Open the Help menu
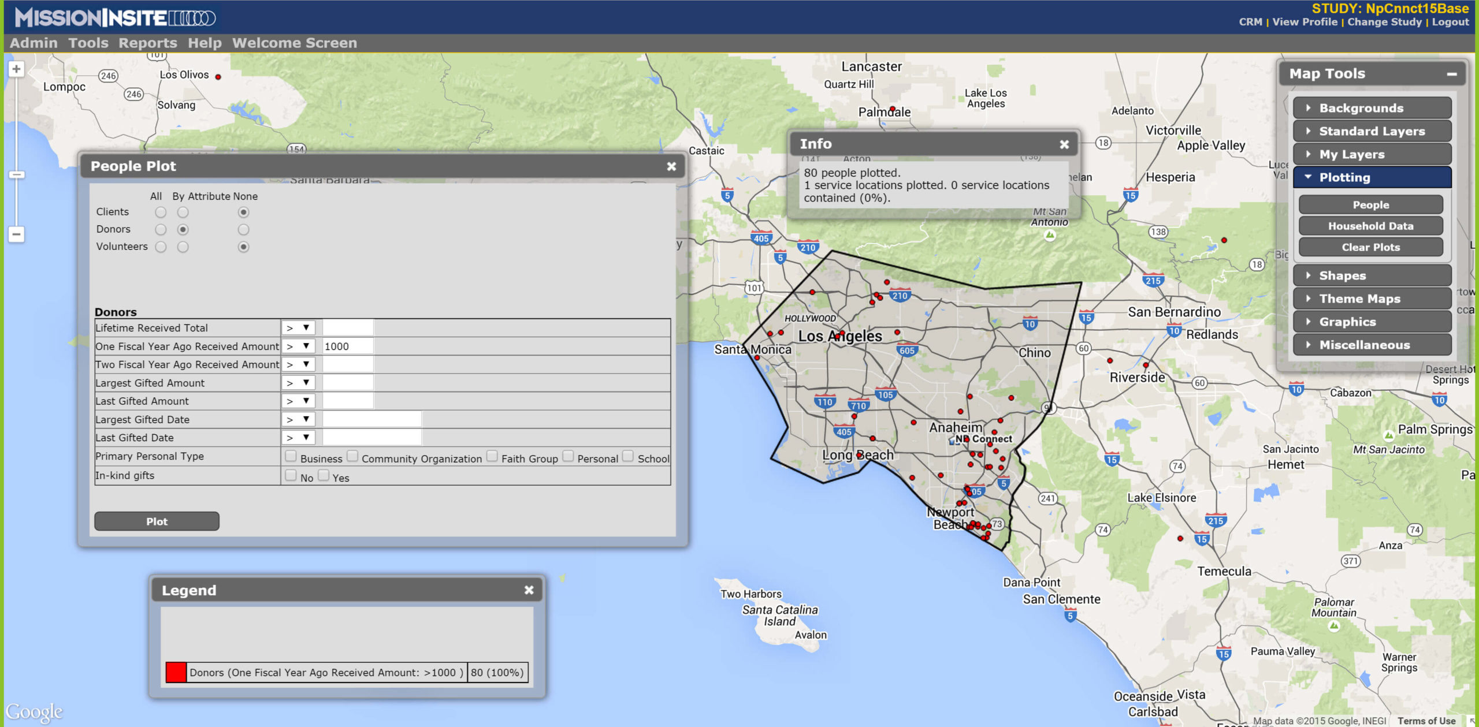1479x727 pixels. 205,43
